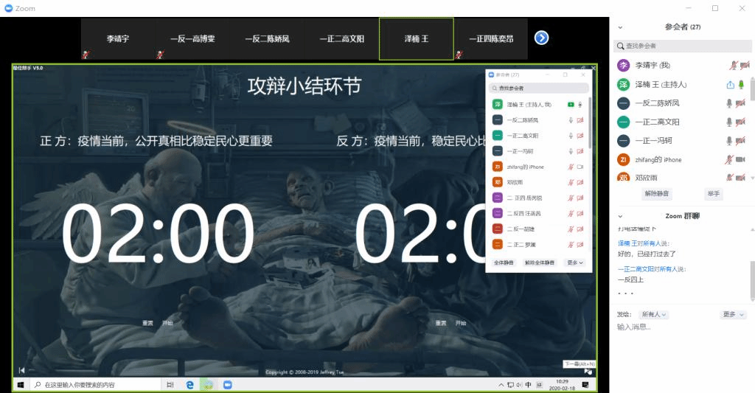The image size is (755, 393).
Task: Click the Zoom icon in the shared taskbar
Action: point(228,385)
